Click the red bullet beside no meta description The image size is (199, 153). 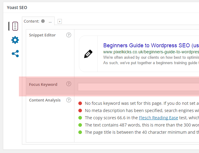coord(80,111)
